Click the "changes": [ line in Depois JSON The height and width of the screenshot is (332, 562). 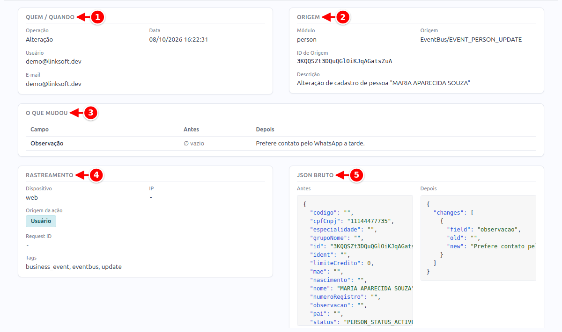click(453, 213)
